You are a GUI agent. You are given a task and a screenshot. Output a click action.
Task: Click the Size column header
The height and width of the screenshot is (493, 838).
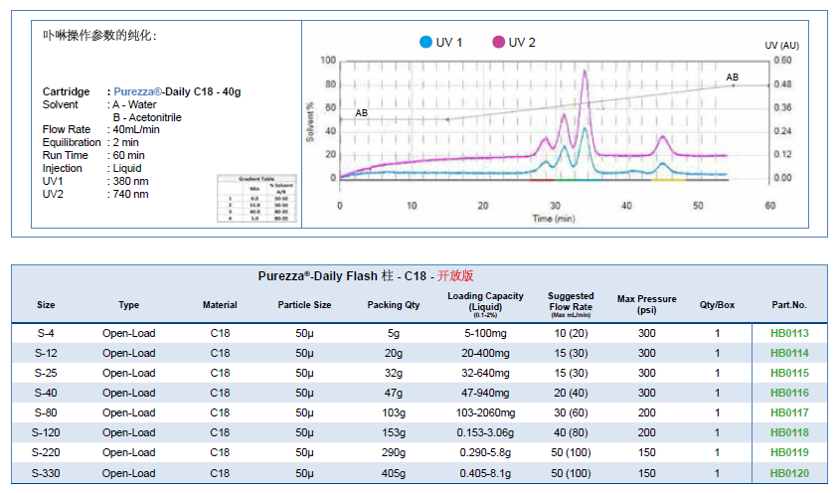click(x=46, y=305)
